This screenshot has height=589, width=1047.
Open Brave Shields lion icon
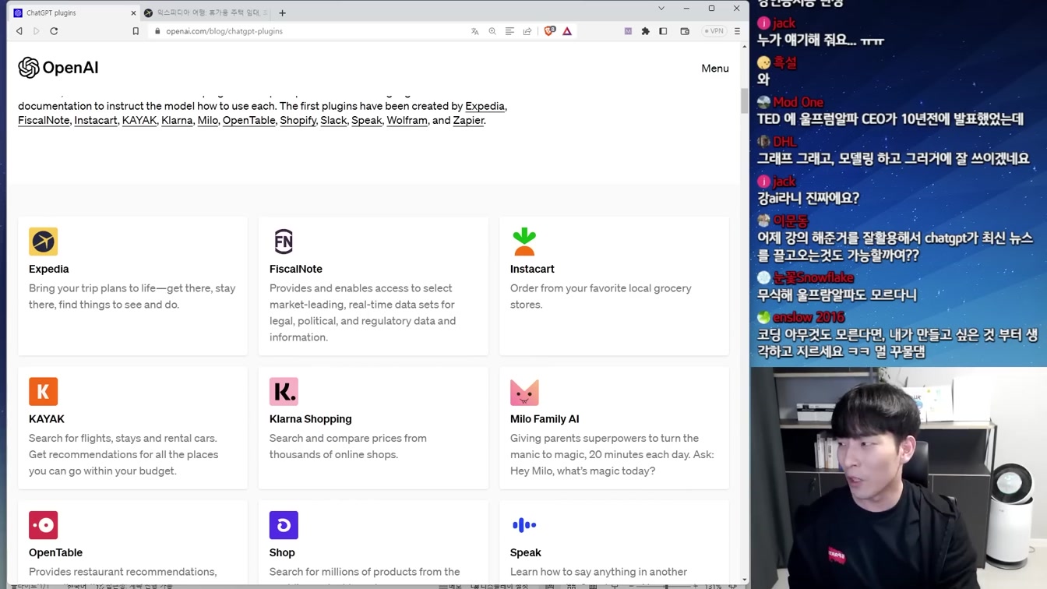click(549, 31)
